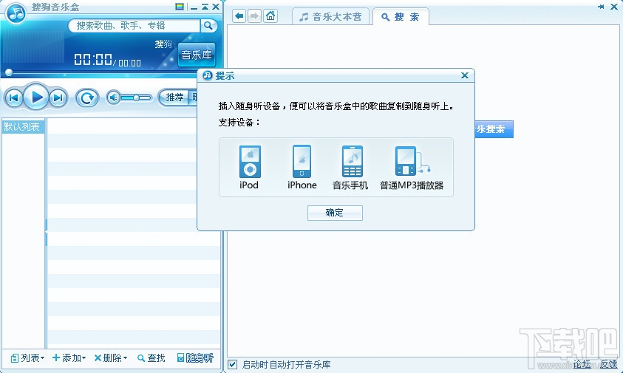The height and width of the screenshot is (373, 623).
Task: Open the 音乐库 music library button
Action: 197,55
